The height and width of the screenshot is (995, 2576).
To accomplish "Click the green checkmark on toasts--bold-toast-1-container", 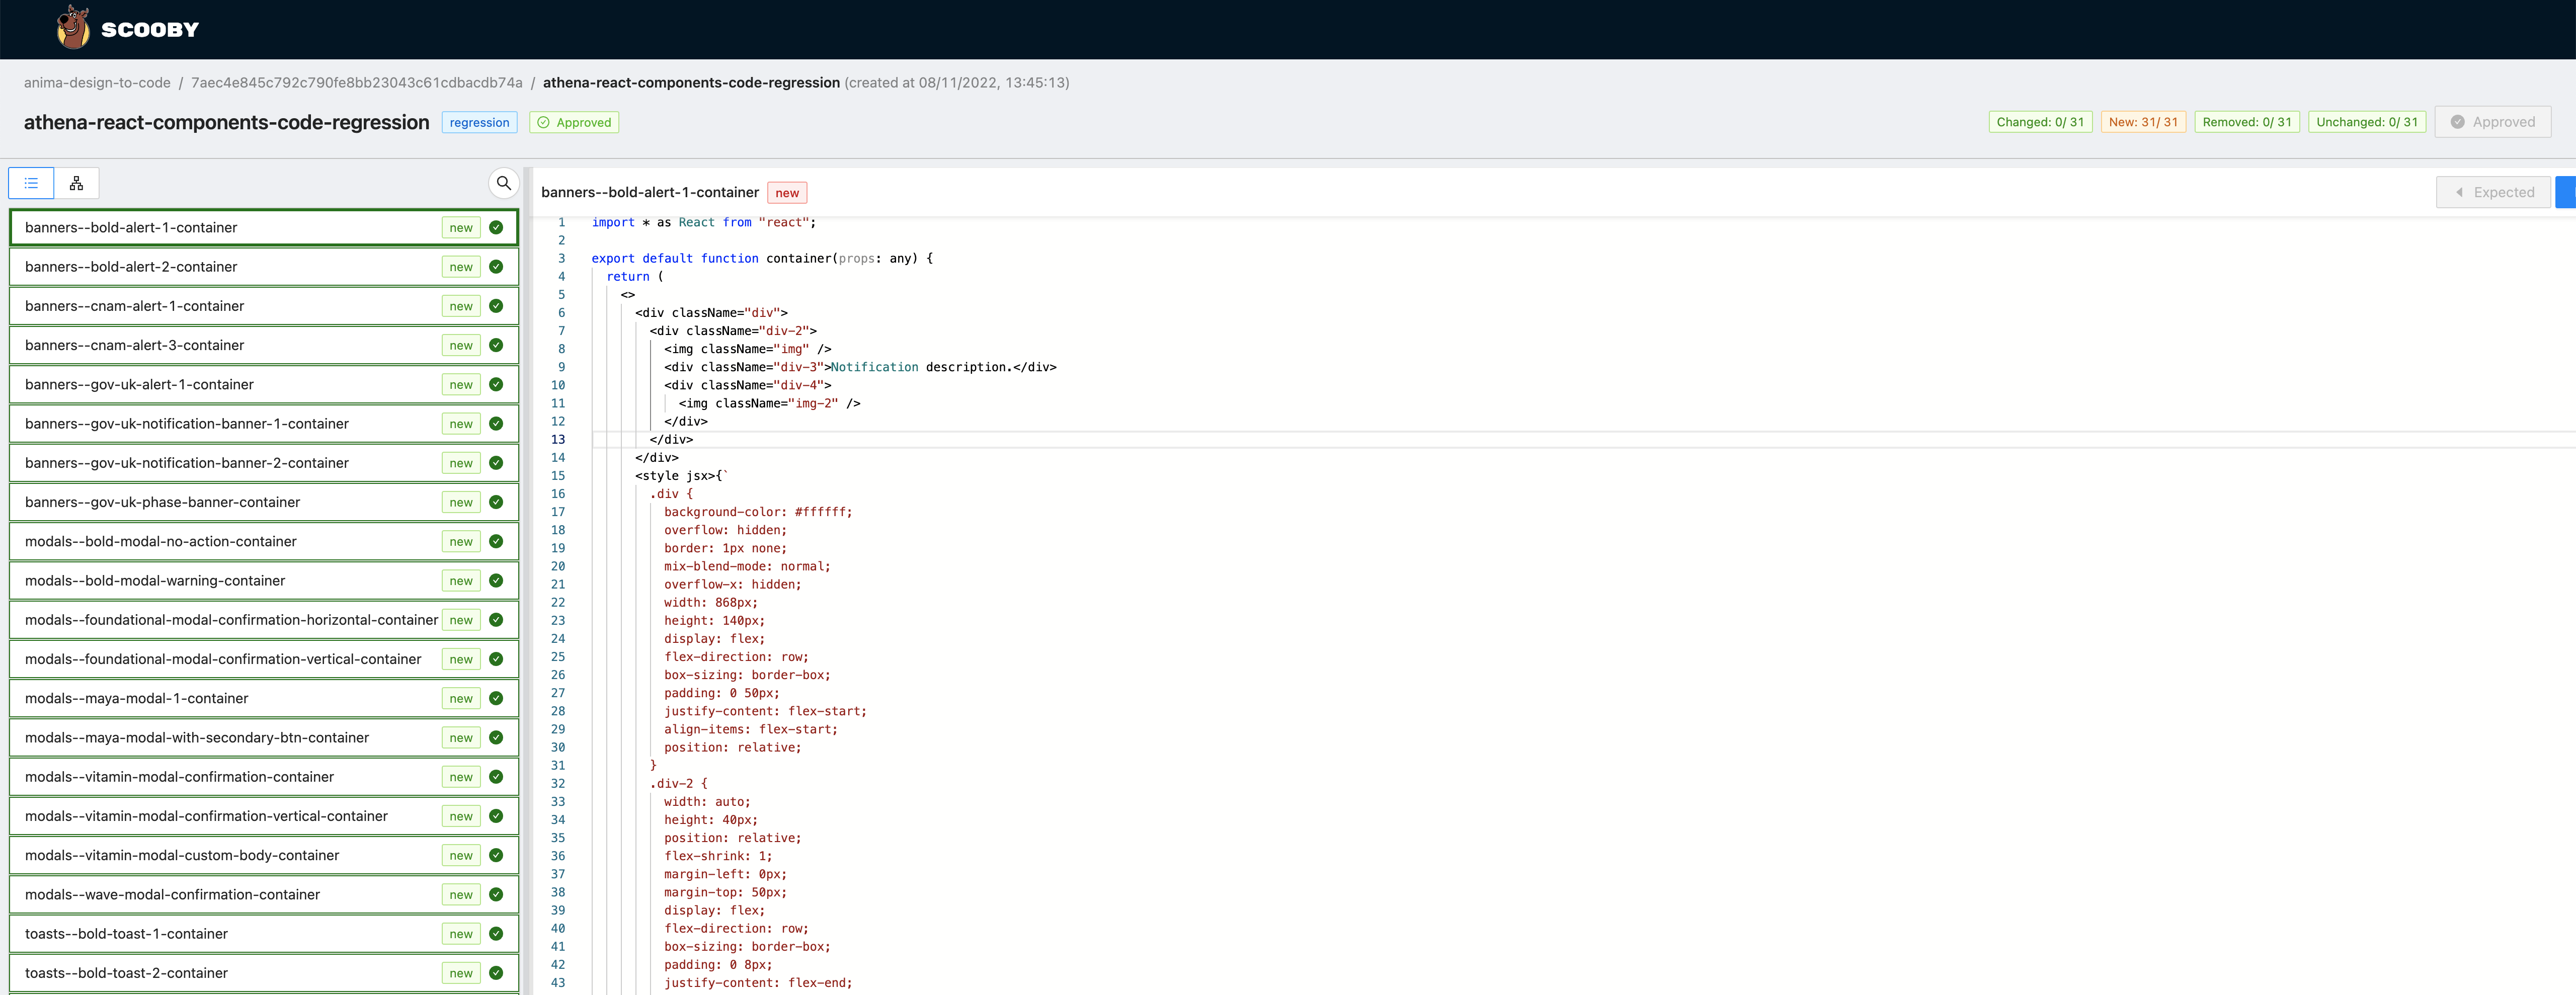I will [497, 933].
